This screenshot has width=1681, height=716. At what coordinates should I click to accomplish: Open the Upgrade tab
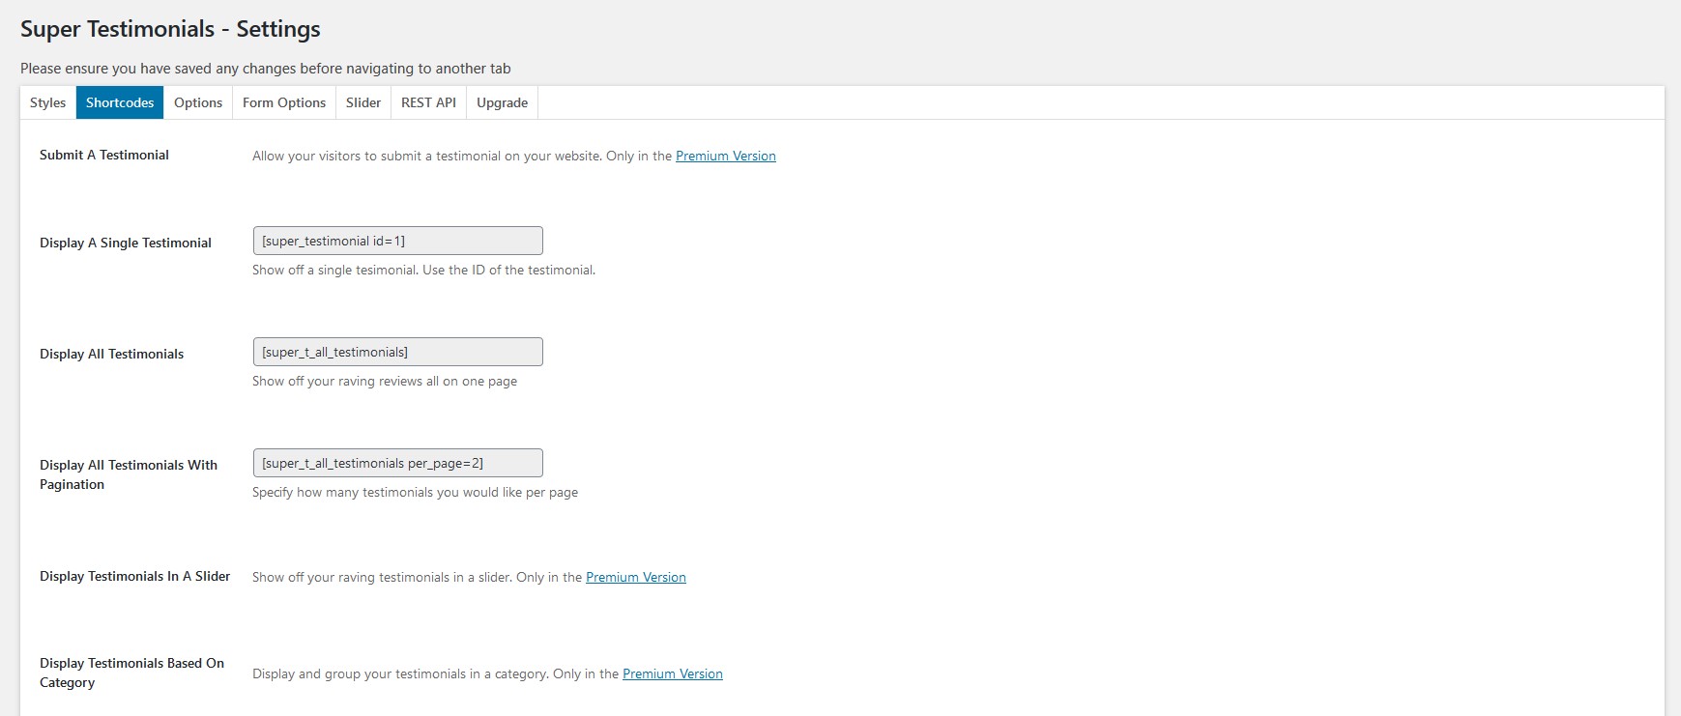502,102
